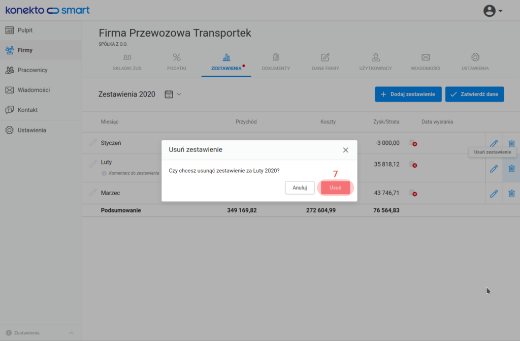This screenshot has width=520, height=341.
Task: Switch to the Wiadomości top tab
Action: (x=426, y=63)
